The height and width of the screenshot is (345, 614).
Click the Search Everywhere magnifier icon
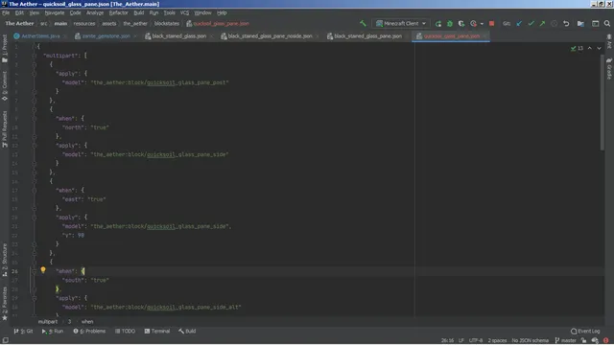point(607,24)
